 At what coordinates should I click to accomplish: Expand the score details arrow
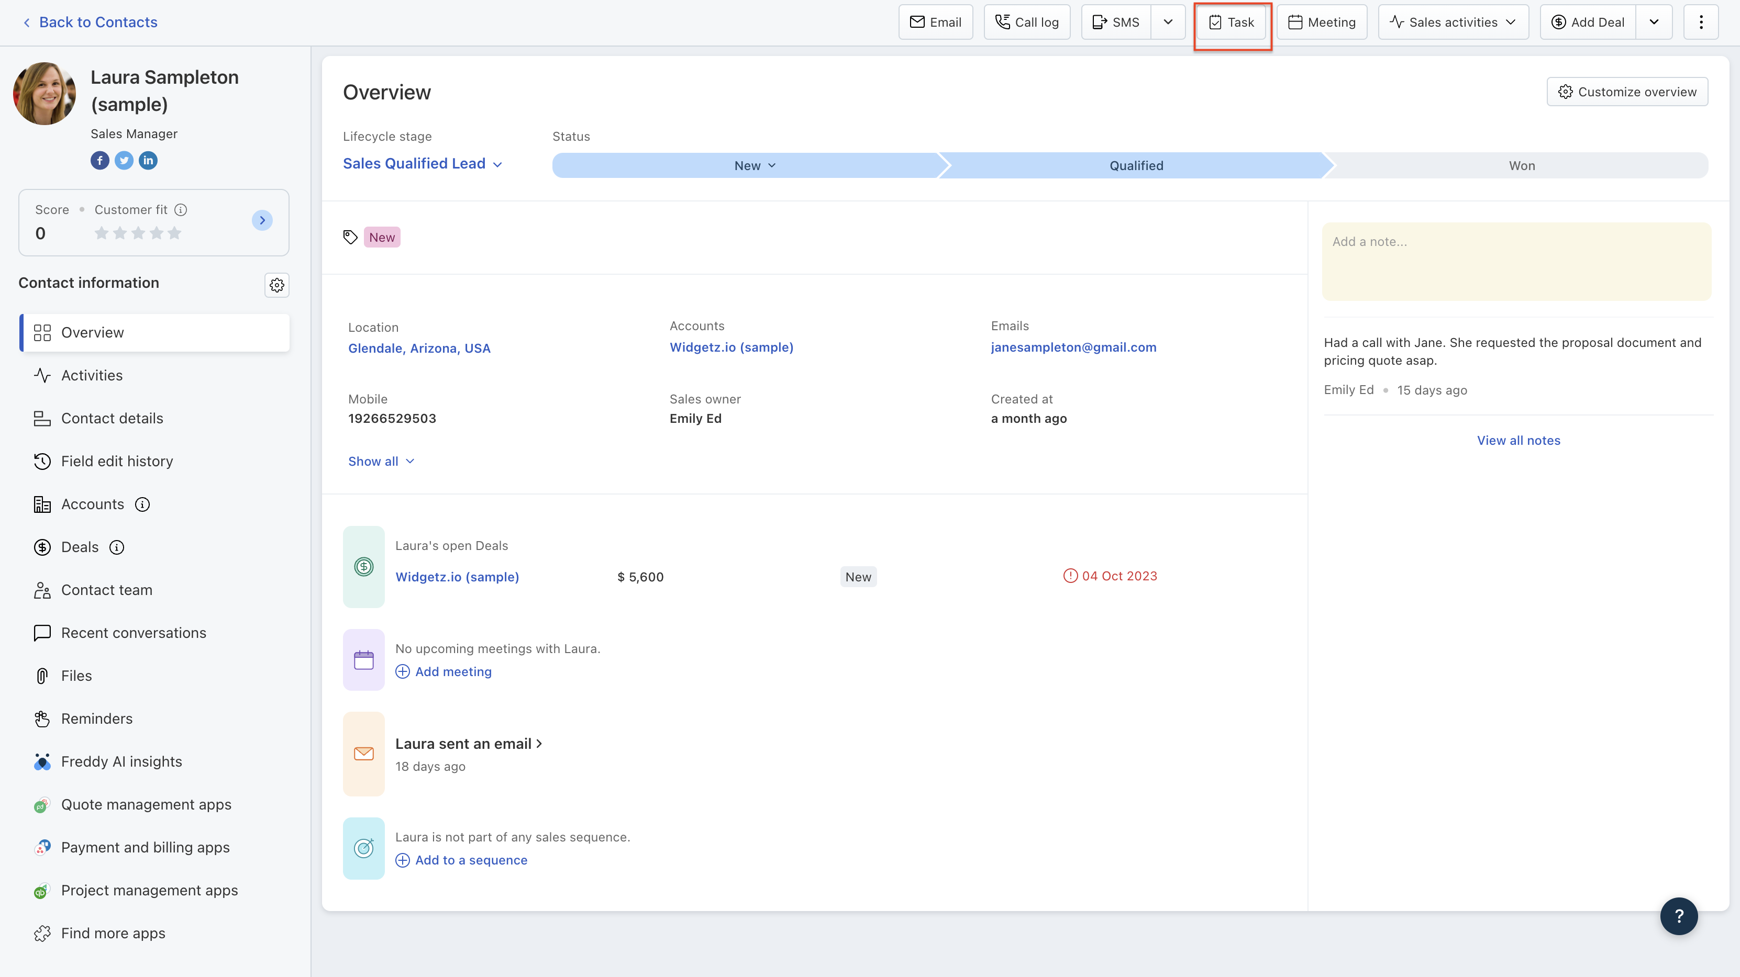[262, 220]
